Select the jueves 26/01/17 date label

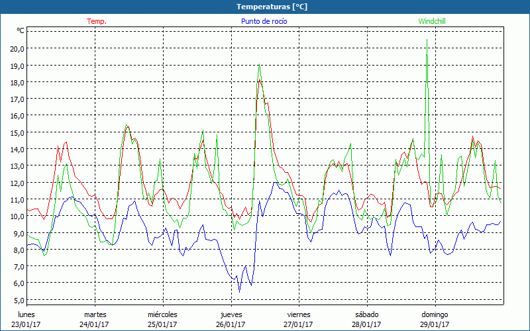231,319
